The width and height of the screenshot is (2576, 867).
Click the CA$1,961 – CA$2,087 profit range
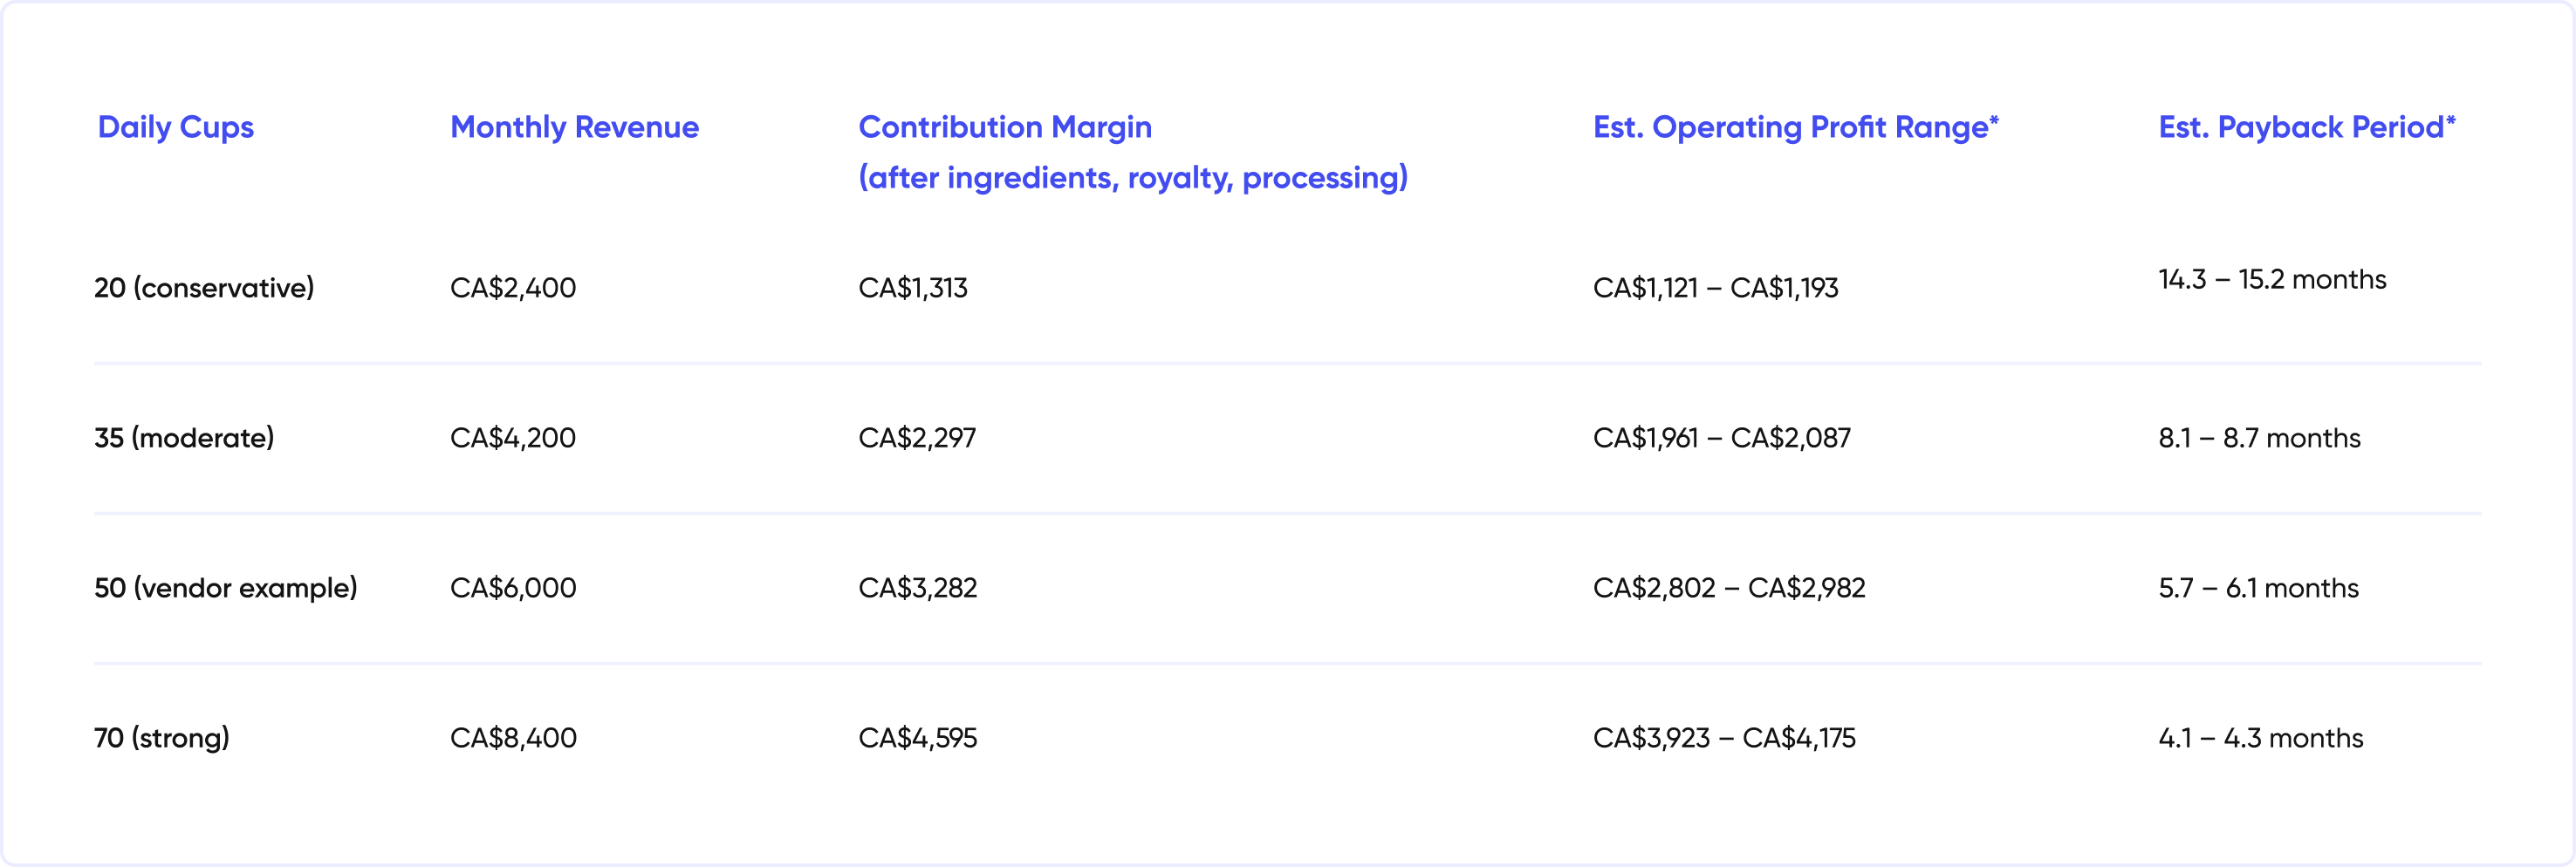[x=1722, y=438]
